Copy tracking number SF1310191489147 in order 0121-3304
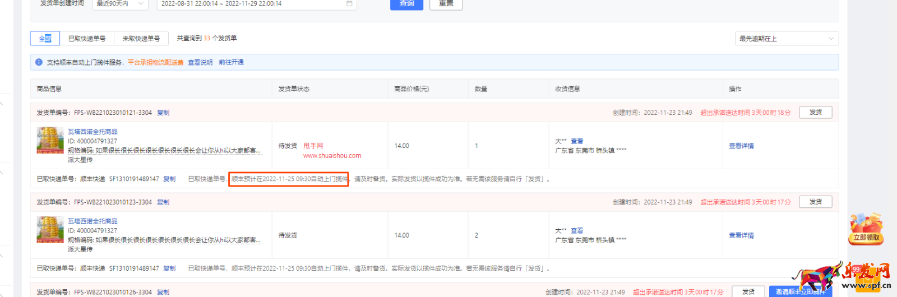Viewport: 897px width, 297px height. tap(169, 179)
